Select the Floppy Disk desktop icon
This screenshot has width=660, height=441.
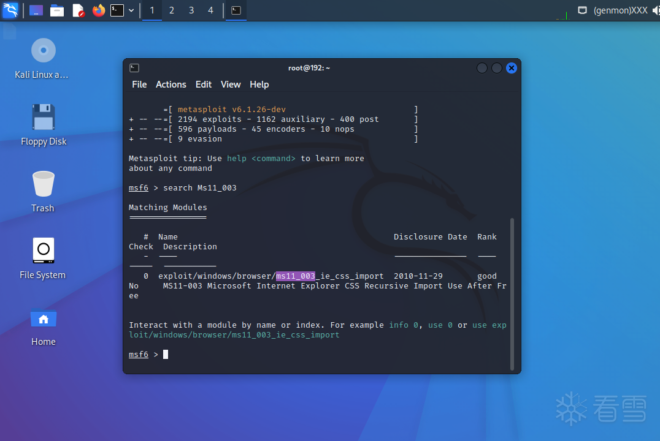(x=44, y=126)
